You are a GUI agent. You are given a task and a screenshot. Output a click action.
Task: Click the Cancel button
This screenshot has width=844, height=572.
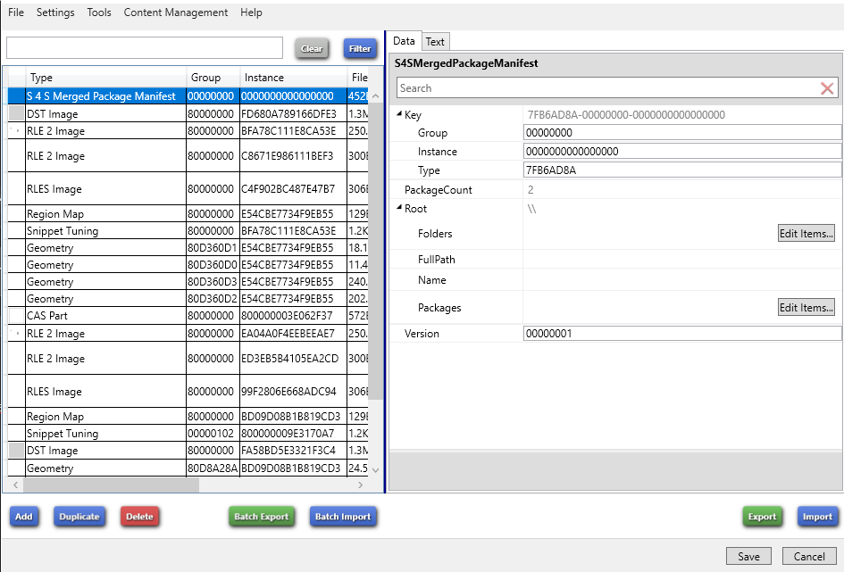[809, 557]
